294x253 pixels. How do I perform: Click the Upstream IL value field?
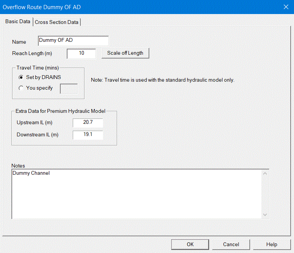point(88,123)
